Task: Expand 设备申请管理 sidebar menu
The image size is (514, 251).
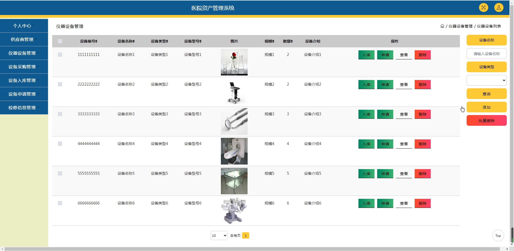Action: point(24,94)
